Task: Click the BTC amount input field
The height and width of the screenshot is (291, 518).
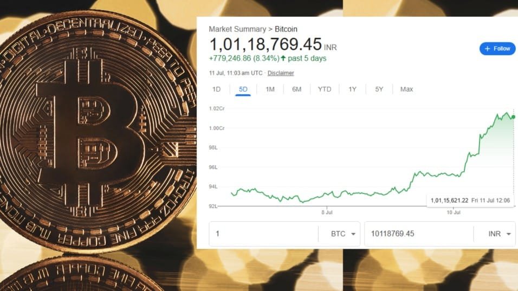Action: 263,234
